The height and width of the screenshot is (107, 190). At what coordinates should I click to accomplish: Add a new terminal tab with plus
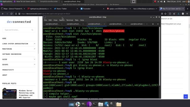click(x=153, y=24)
